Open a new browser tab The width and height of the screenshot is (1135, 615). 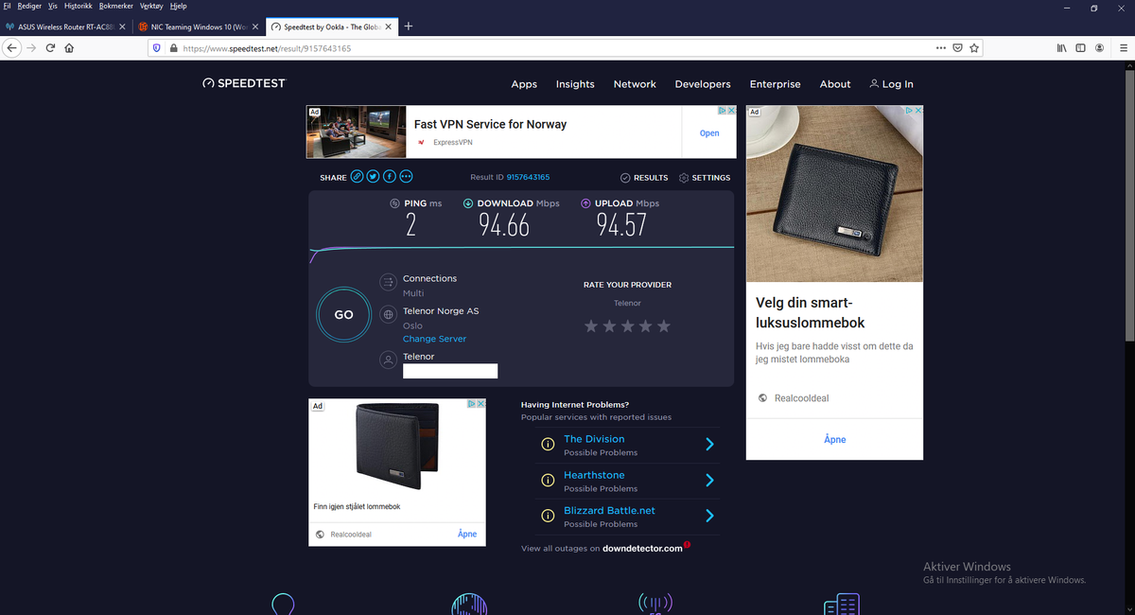coord(409,26)
